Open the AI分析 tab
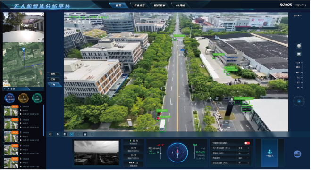This screenshot has height=170, width=311. pyautogui.click(x=180, y=5)
